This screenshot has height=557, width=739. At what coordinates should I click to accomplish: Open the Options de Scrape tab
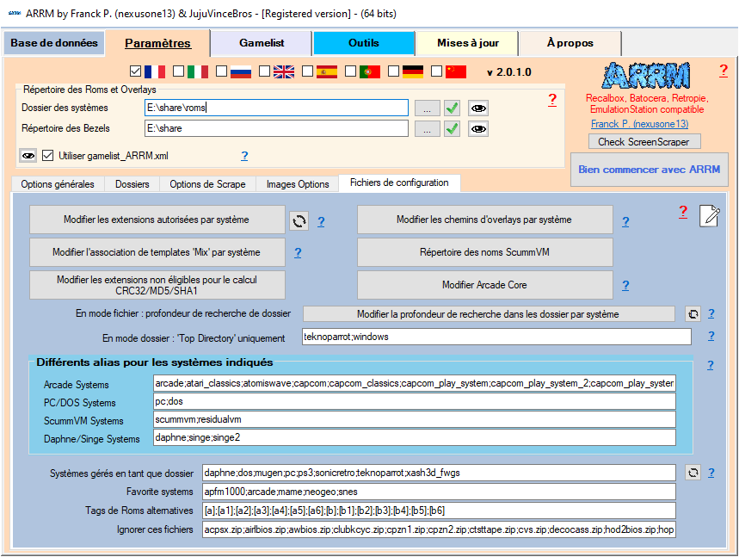207,184
